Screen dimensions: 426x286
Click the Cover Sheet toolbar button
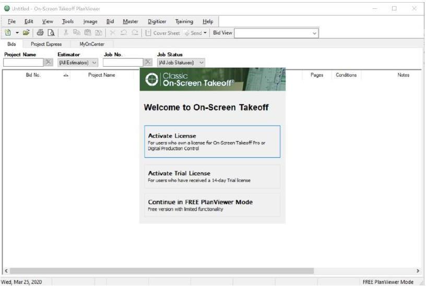pos(162,33)
